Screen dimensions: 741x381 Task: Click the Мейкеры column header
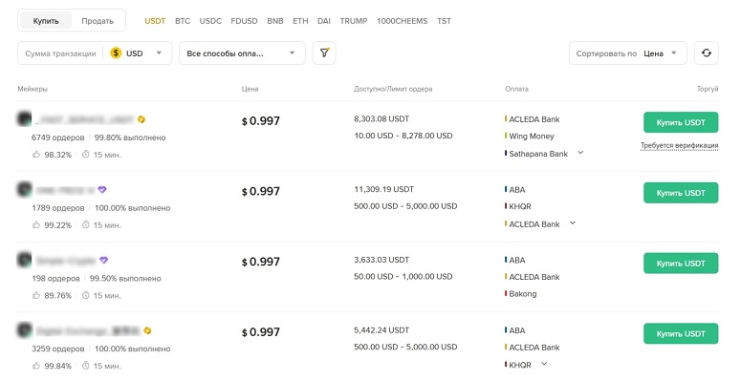point(33,89)
